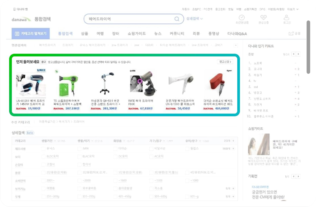
Task: Open 이벤트/체험단 top link
Action: pyautogui.click(x=276, y=9)
